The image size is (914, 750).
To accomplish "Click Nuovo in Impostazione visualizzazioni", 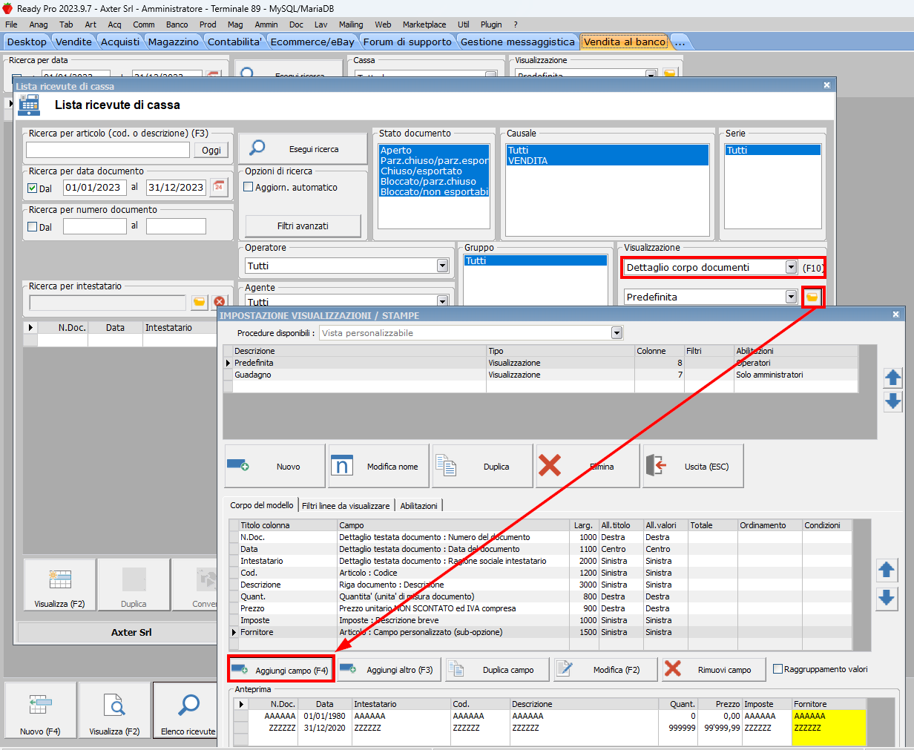I will pyautogui.click(x=274, y=466).
